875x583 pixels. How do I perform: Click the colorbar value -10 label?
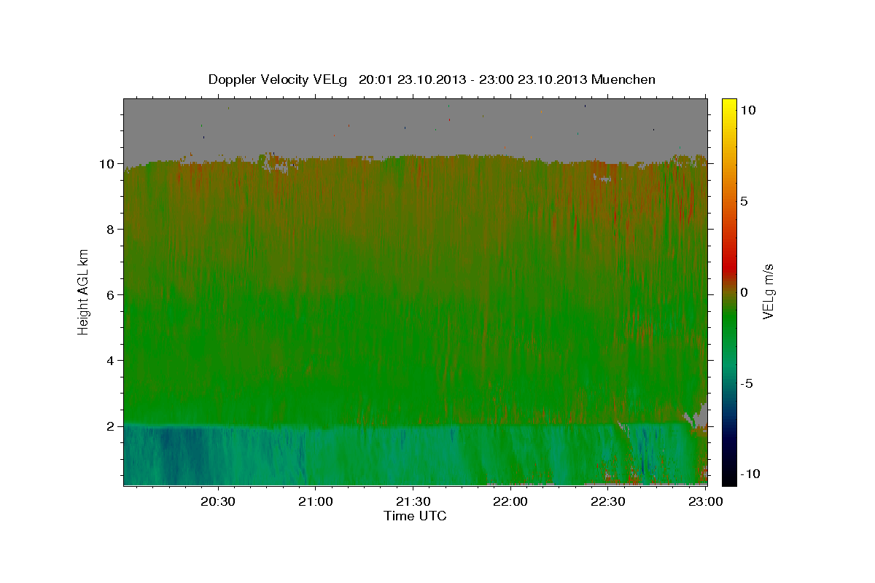(x=750, y=474)
